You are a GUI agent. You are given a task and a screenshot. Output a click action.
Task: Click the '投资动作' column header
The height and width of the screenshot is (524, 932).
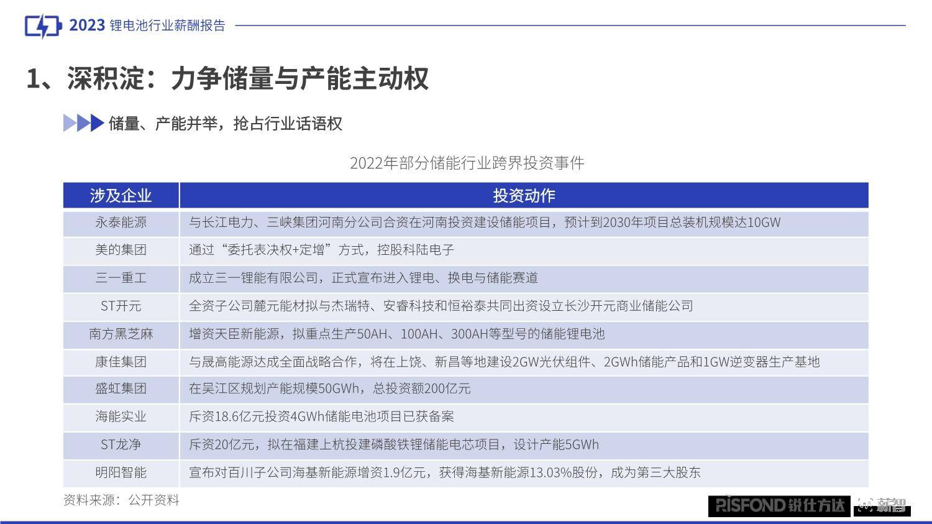coord(524,195)
